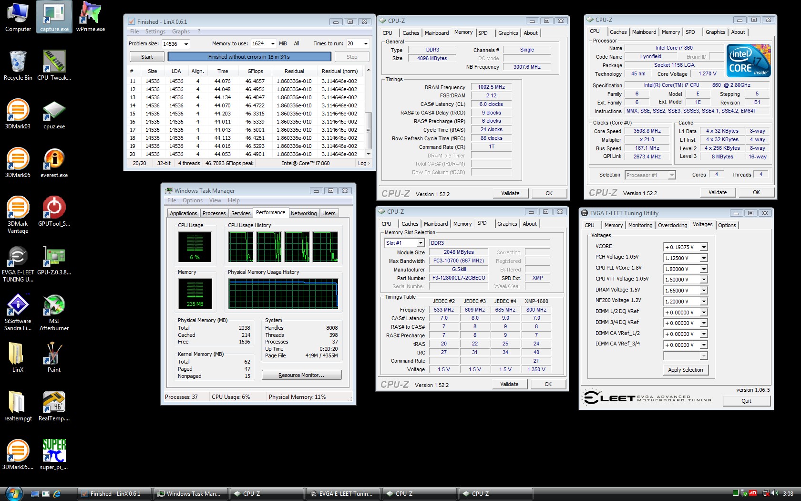Switch to EVGA E-LEET via taskbar button
The width and height of the screenshot is (801, 501).
343,494
